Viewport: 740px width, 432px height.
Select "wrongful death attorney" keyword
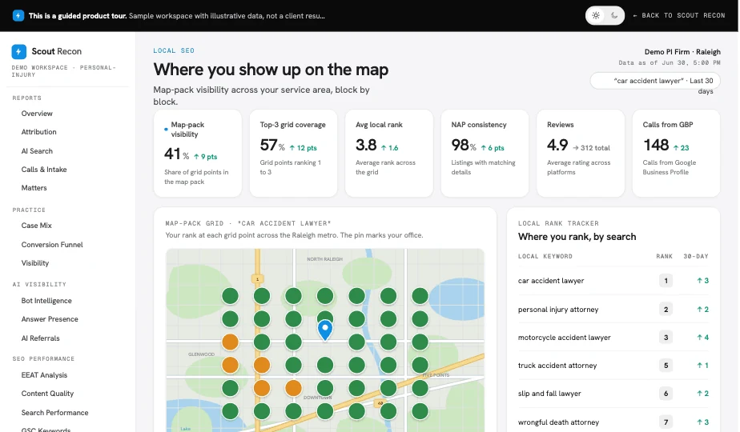click(558, 422)
